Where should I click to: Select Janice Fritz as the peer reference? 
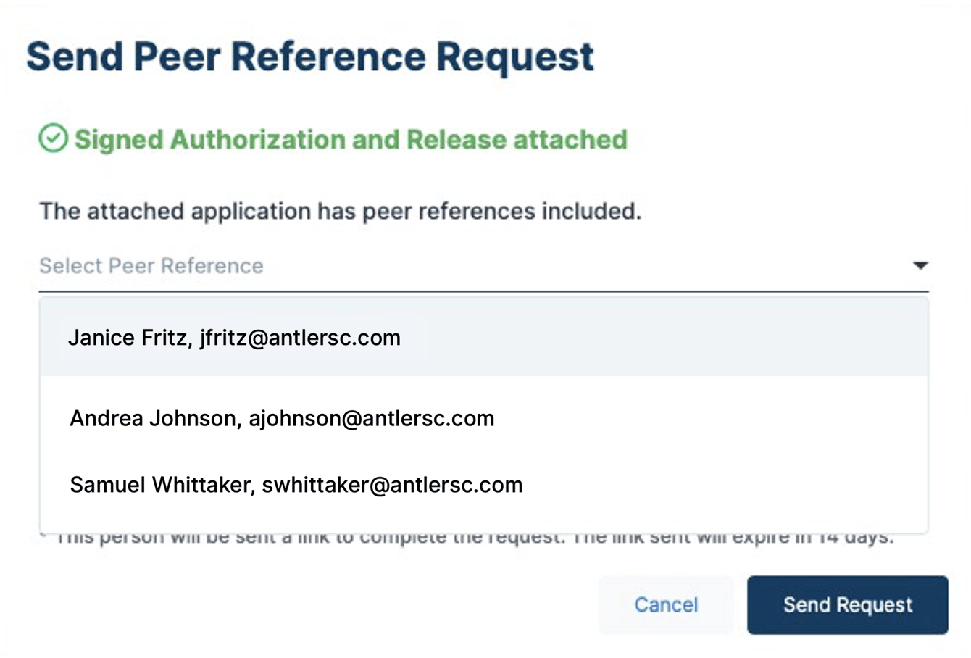(x=235, y=337)
